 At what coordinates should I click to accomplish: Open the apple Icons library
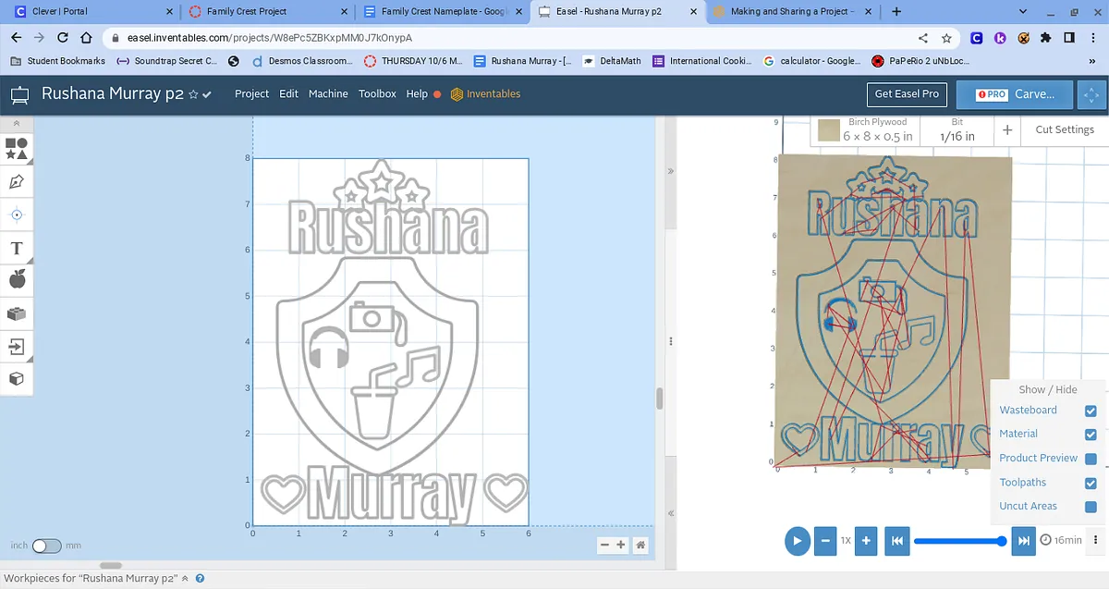pos(17,279)
